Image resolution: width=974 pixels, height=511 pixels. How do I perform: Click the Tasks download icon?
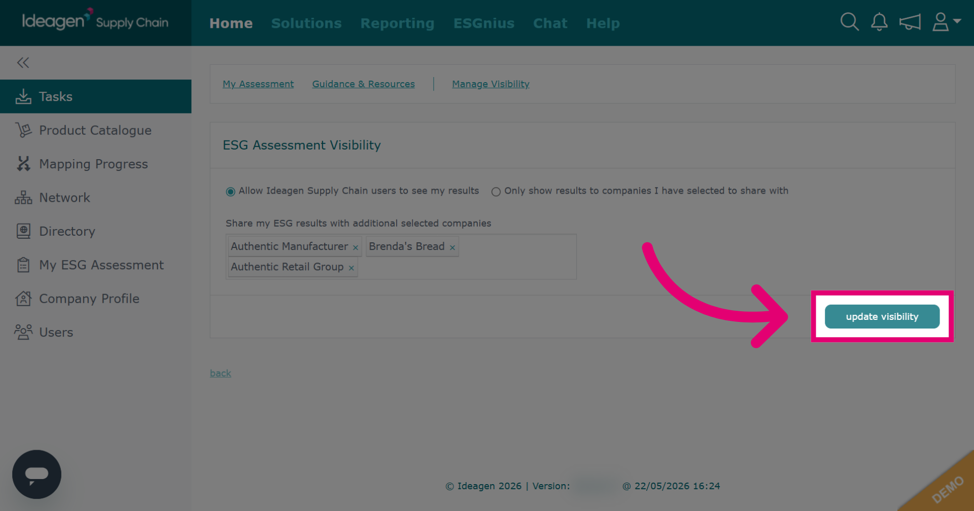pyautogui.click(x=23, y=96)
